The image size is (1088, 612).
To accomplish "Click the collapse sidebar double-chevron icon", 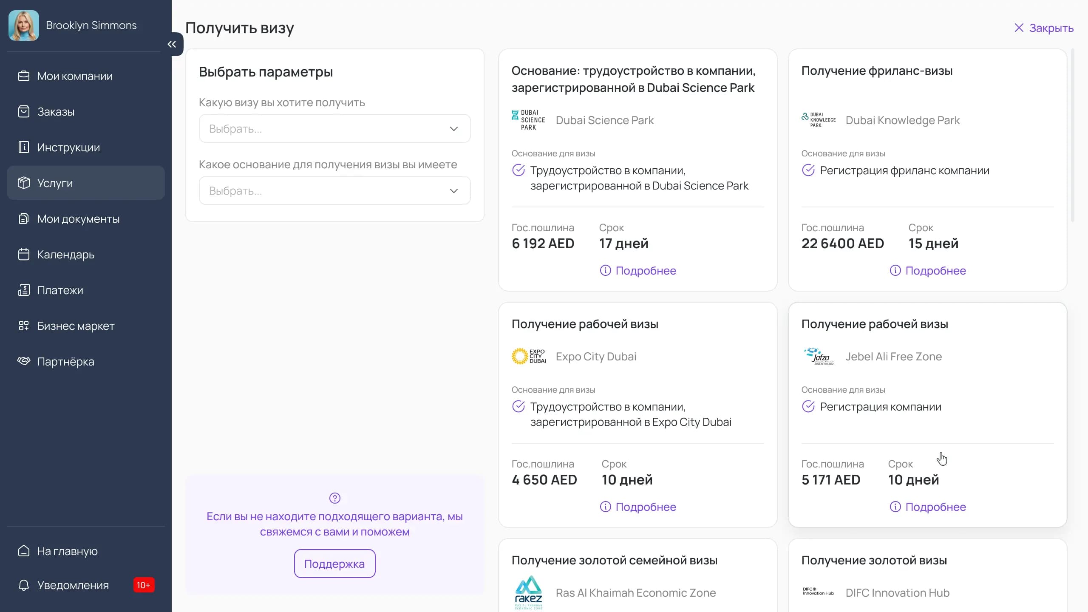I will [172, 44].
